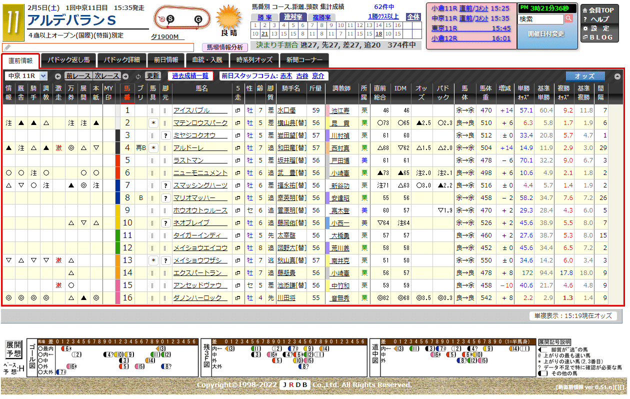630x399 pixels.
Task: Click the refresh arrows beside 更新
Action: coord(137,76)
